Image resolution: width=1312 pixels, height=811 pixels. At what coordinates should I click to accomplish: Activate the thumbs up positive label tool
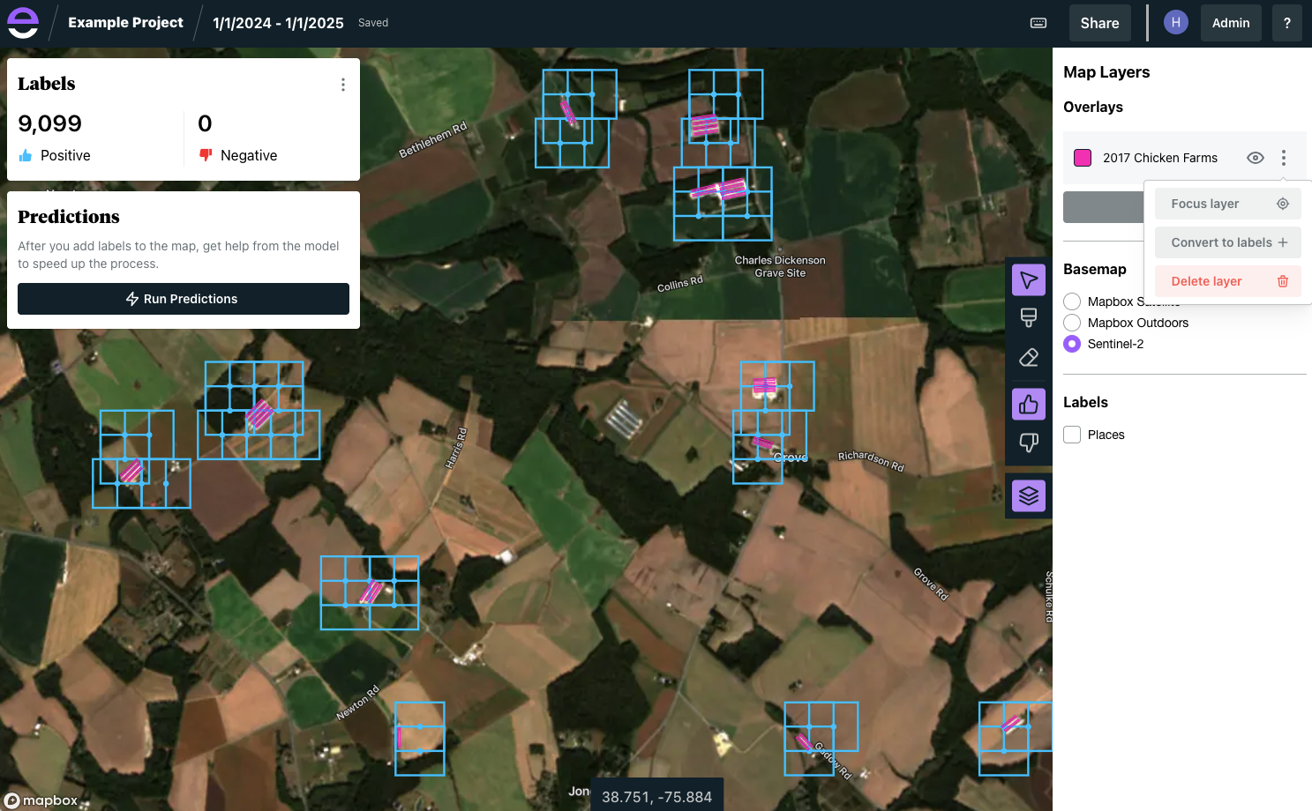(x=1028, y=405)
